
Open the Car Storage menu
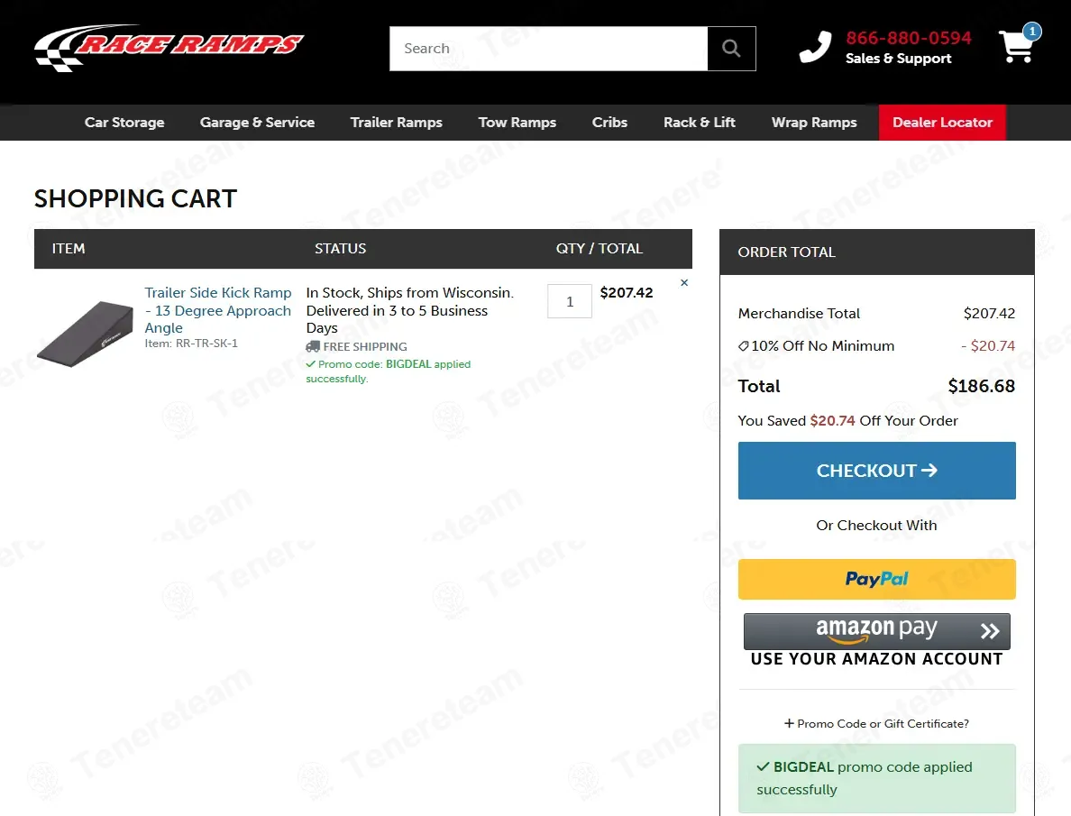(x=124, y=123)
